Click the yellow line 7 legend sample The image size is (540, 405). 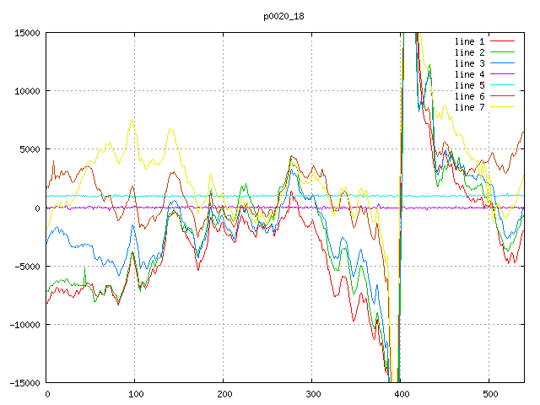[503, 107]
